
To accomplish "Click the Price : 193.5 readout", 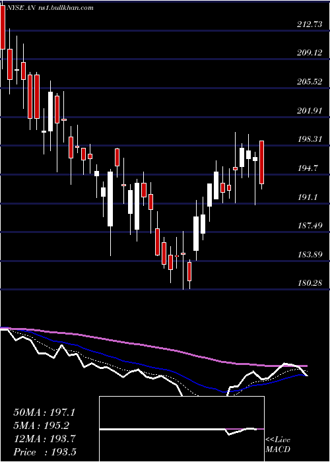I will point(44,452).
